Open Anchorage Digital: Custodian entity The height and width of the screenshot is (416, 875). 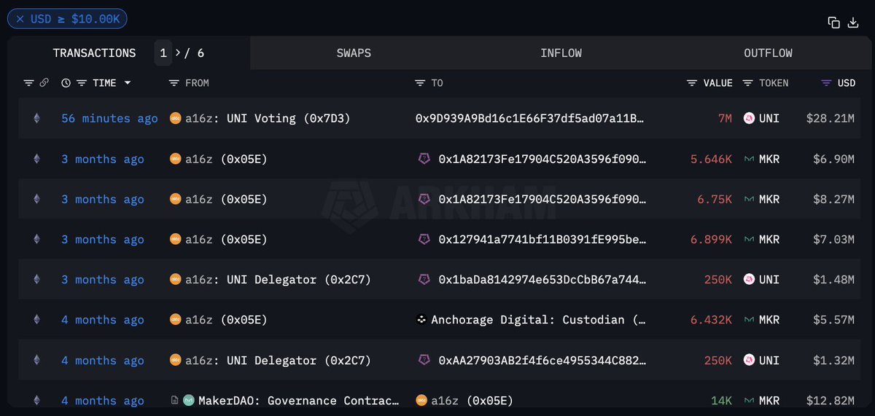538,319
